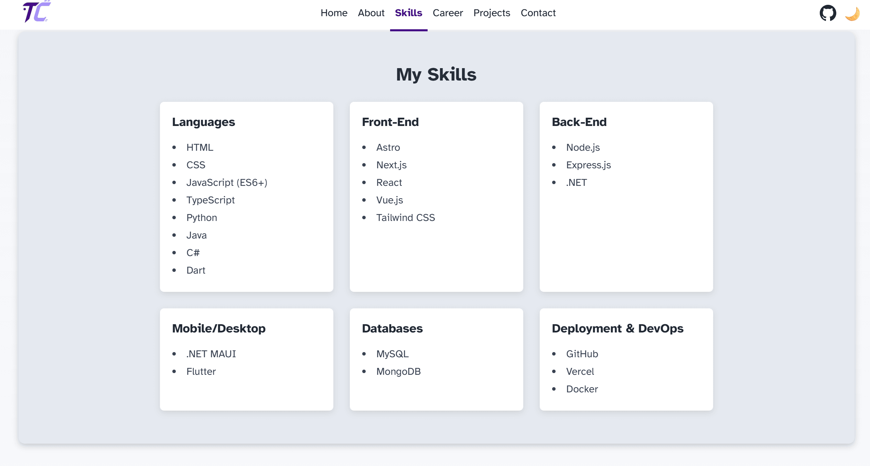Image resolution: width=870 pixels, height=466 pixels.
Task: Click the My Skills heading
Action: tap(436, 75)
